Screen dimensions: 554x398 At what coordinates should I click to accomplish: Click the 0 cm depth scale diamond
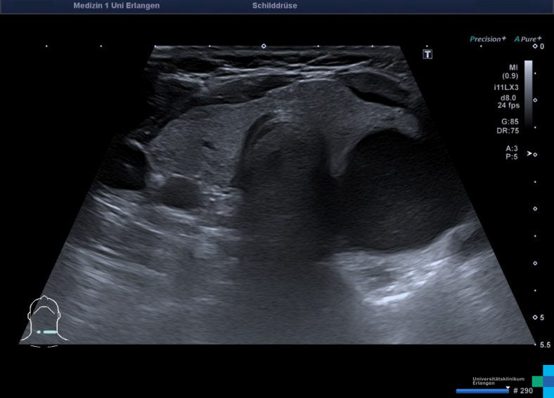[x=535, y=46]
